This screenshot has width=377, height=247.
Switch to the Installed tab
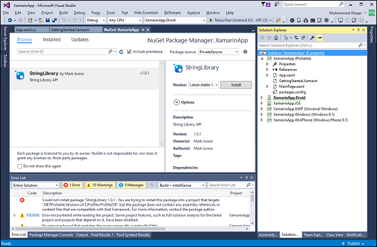coord(52,39)
